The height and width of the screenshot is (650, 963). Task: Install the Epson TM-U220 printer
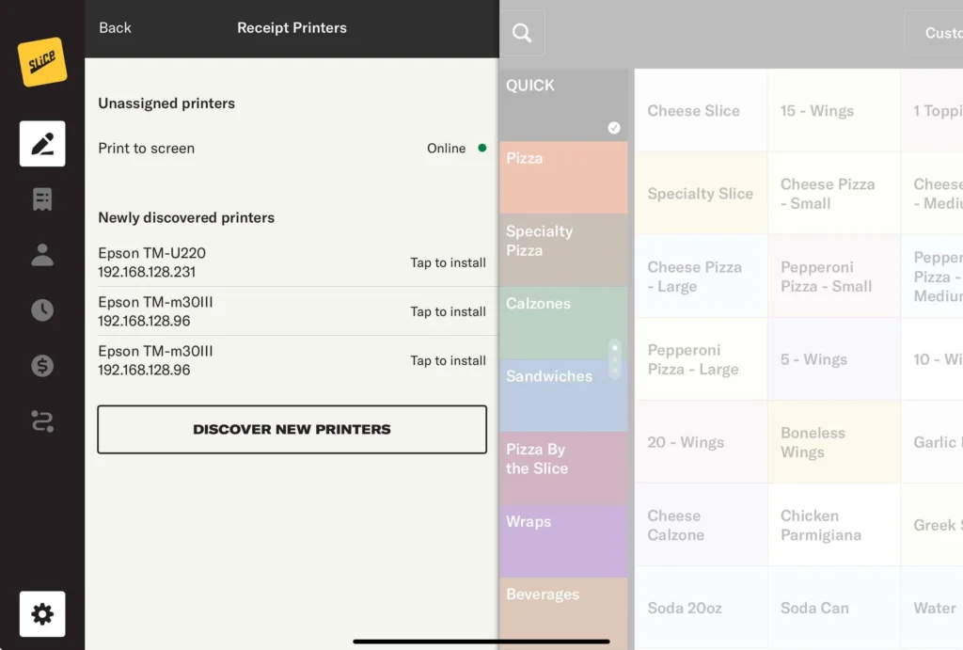pyautogui.click(x=448, y=262)
